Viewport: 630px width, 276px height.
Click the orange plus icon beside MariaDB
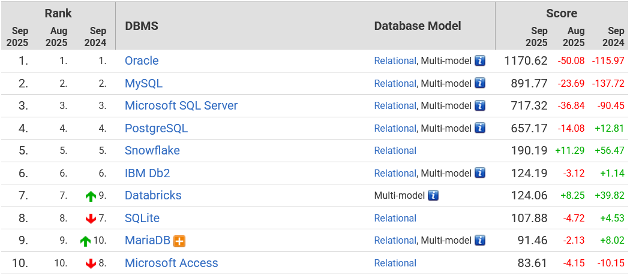pos(179,241)
